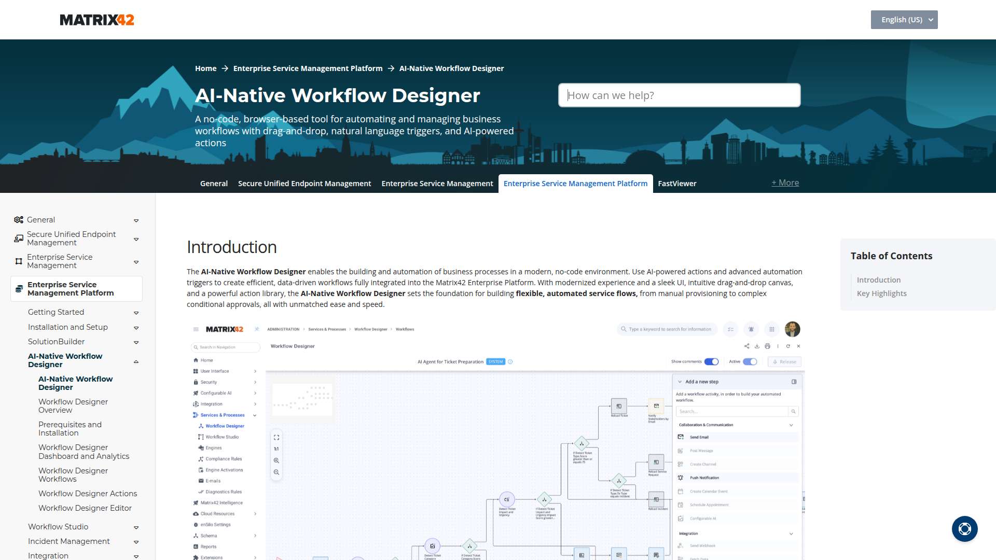The height and width of the screenshot is (560, 996).
Task: Open the English (US) language dropdown
Action: 904,20
